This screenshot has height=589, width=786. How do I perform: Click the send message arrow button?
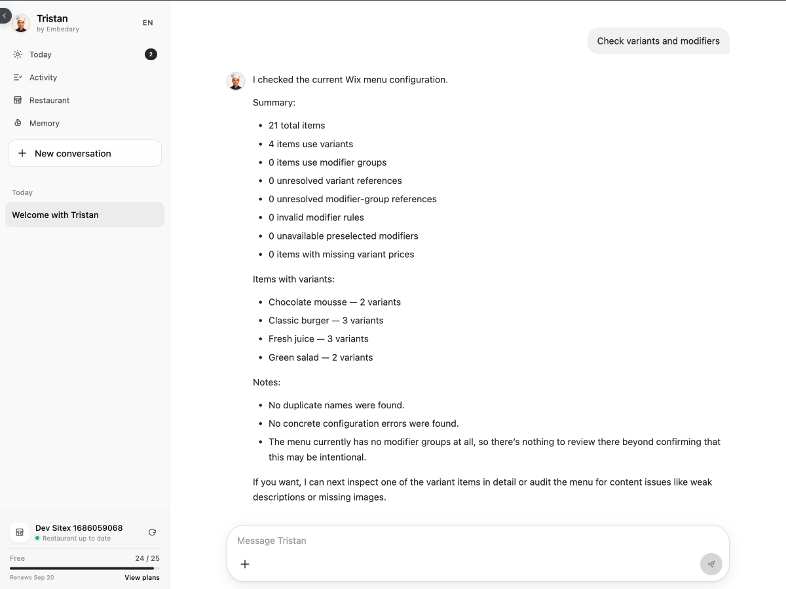click(711, 564)
